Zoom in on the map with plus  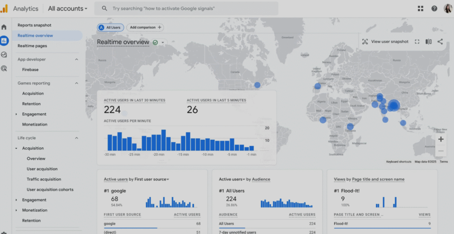pyautogui.click(x=441, y=139)
